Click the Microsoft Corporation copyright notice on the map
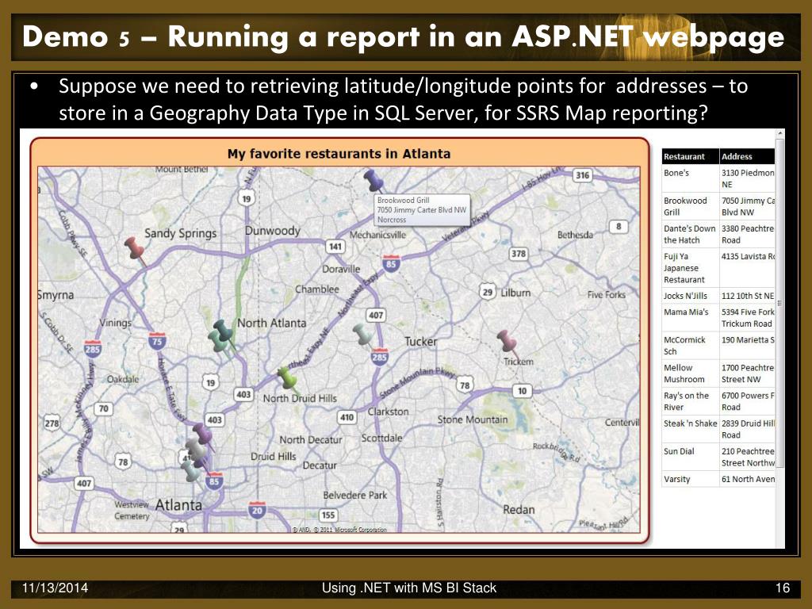Screen dimensions: 812x609 tap(339, 529)
